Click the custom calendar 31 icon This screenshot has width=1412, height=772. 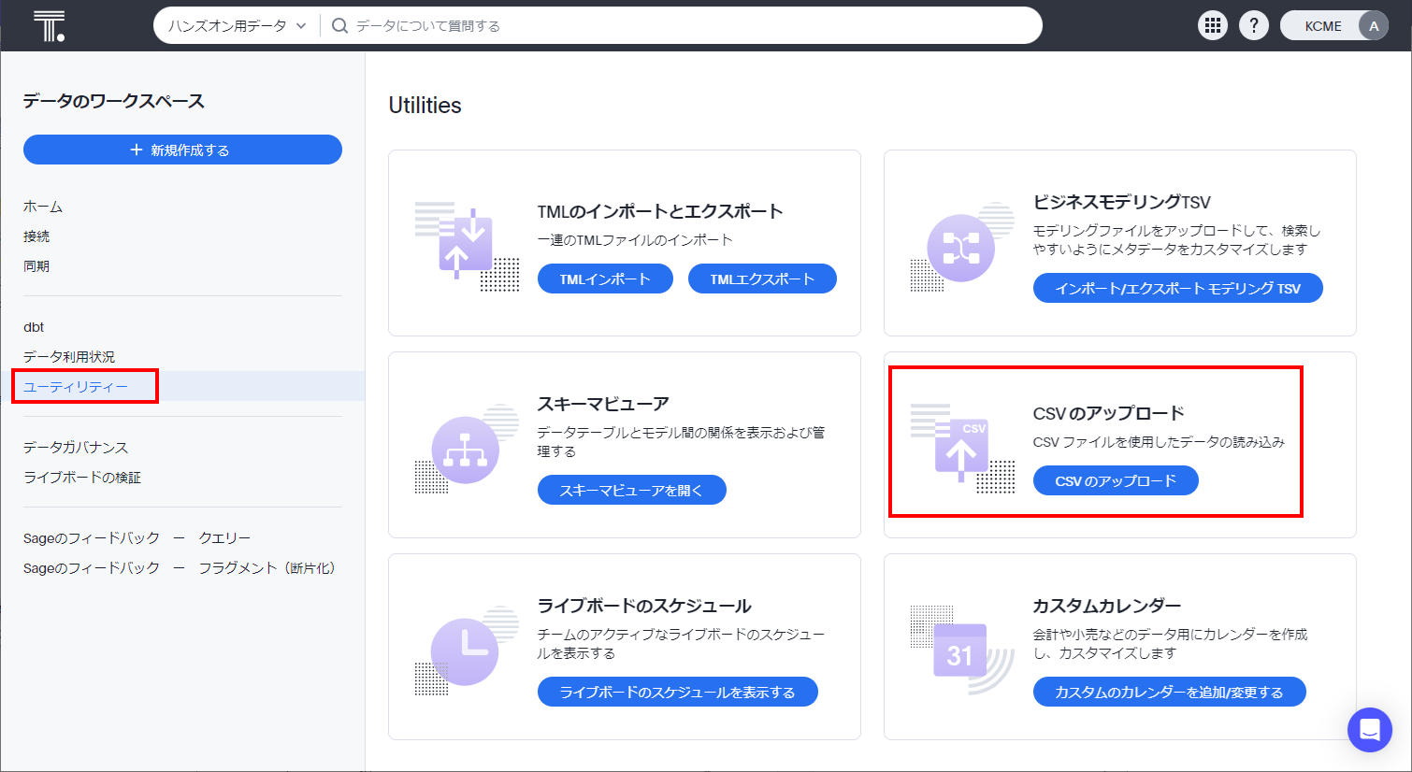coord(960,651)
